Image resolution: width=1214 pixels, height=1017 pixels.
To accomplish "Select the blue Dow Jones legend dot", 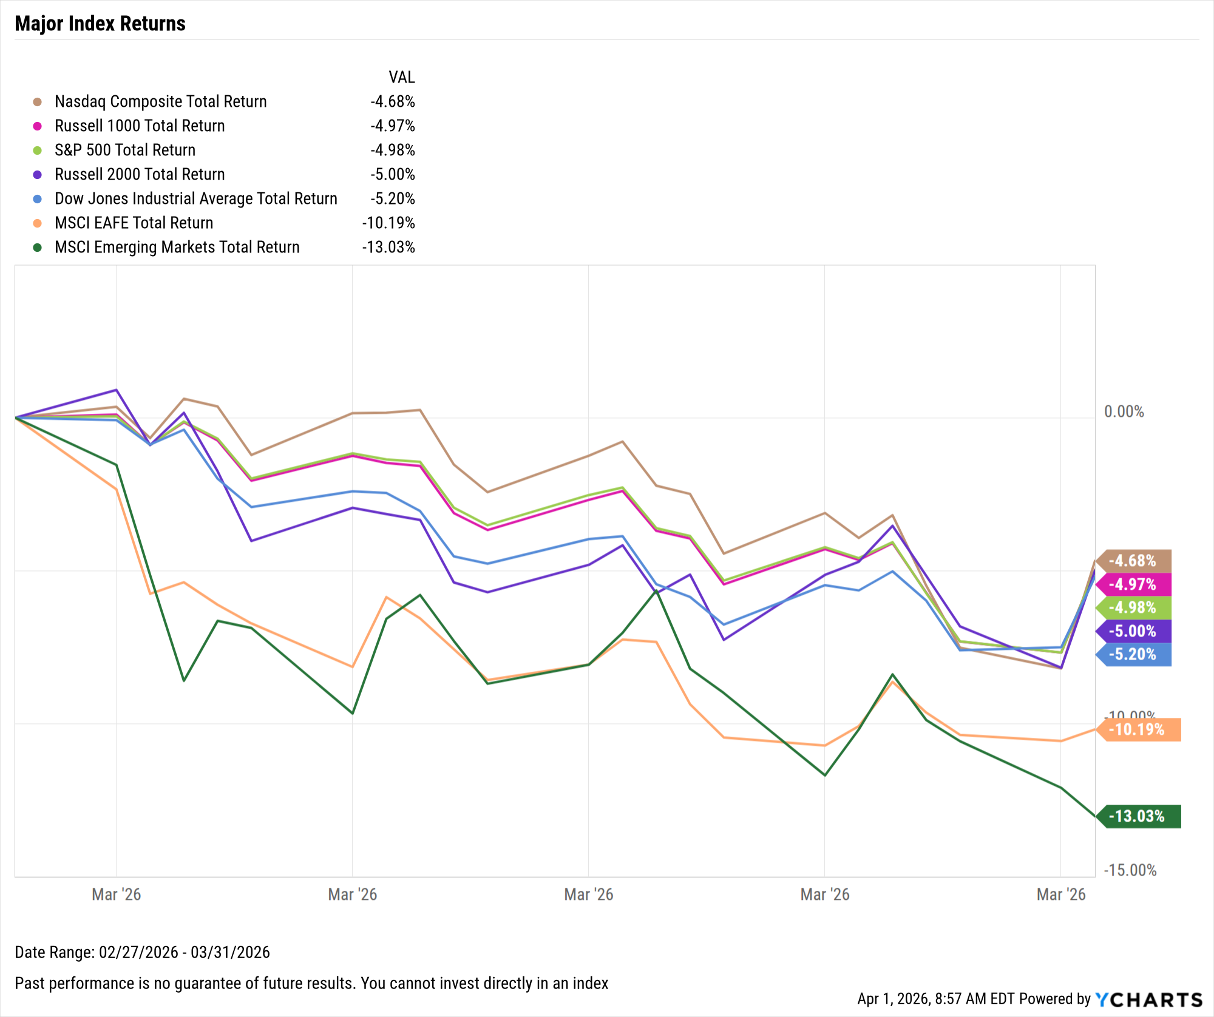I will pyautogui.click(x=38, y=199).
